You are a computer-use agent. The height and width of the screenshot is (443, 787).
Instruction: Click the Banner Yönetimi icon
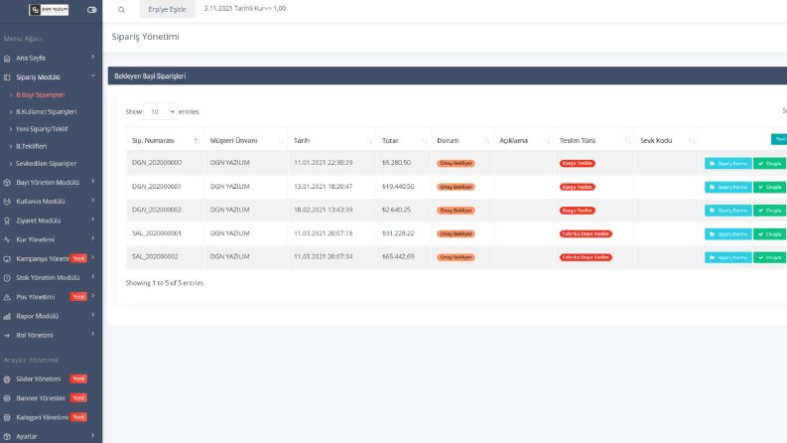pos(7,399)
